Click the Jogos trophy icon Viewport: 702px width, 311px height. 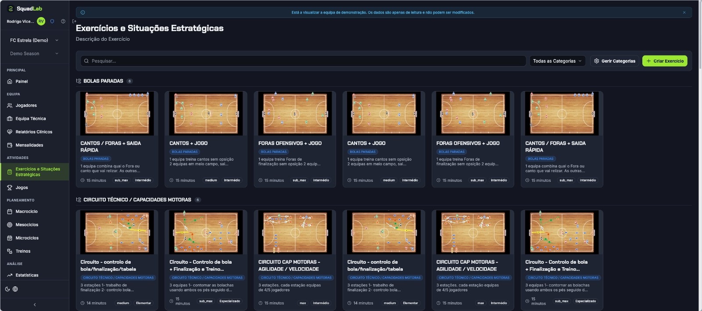pos(10,187)
